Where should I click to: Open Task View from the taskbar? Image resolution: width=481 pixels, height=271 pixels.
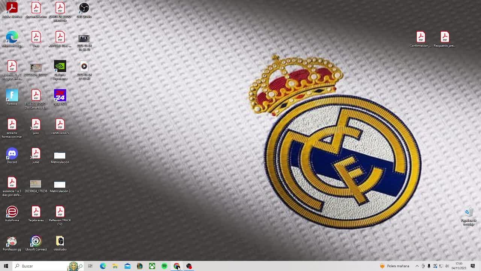pos(90,266)
